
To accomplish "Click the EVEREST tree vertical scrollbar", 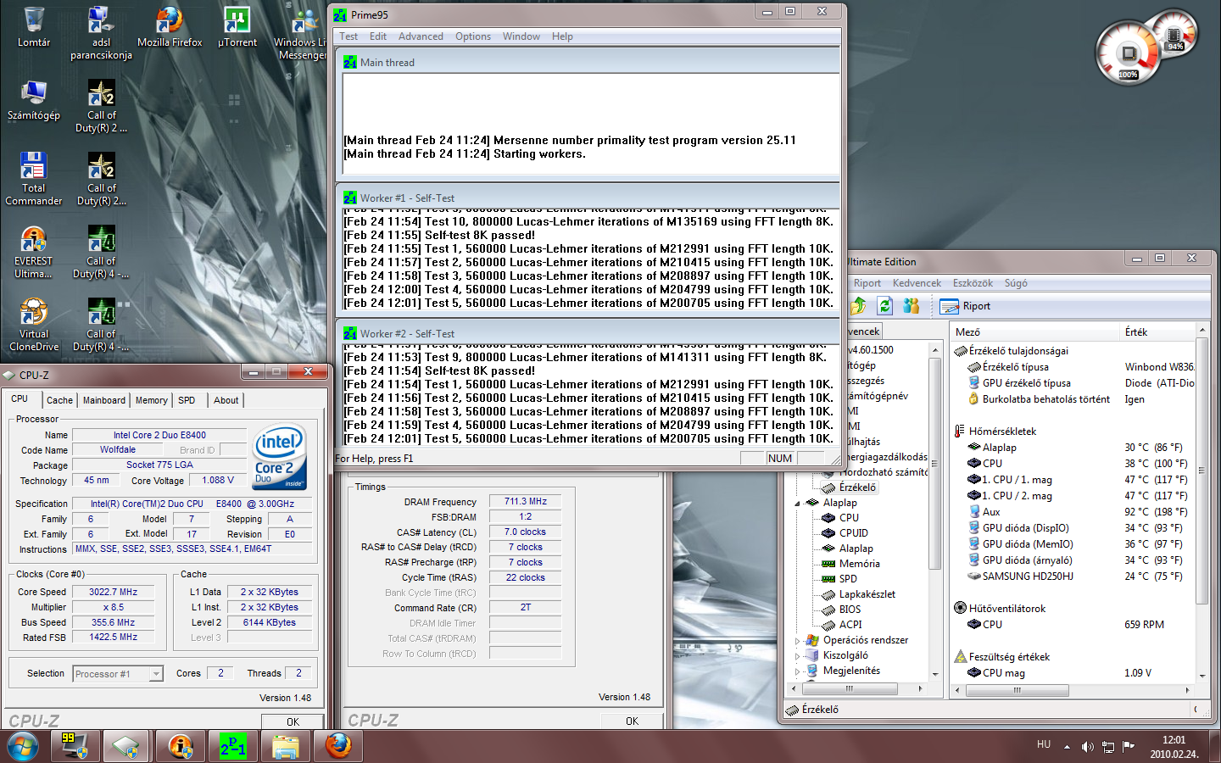I will point(935,511).
